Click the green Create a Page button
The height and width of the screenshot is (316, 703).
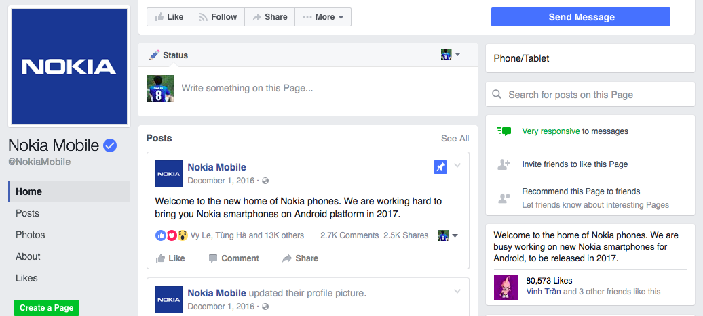(x=46, y=308)
